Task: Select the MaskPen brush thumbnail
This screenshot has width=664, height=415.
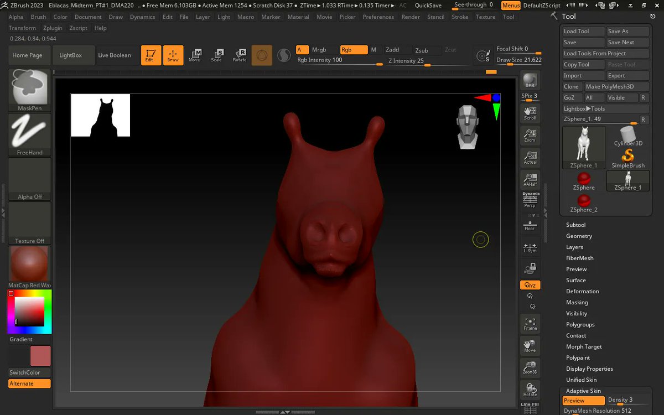Action: [x=30, y=90]
